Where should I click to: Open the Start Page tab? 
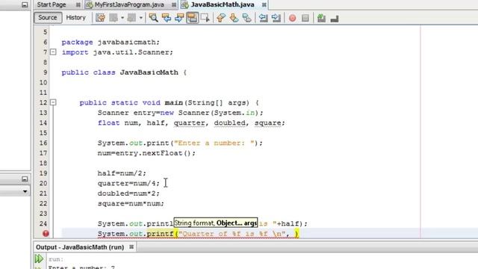click(52, 4)
